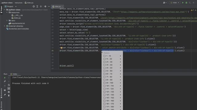Collapse the resources folder
197x110 pixels.
[x=7, y=13]
